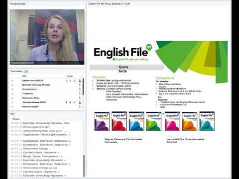Expand arrow beside Наталия RELOD participant
Image resolution: width=239 pixels, height=179 pixels.
(12, 102)
